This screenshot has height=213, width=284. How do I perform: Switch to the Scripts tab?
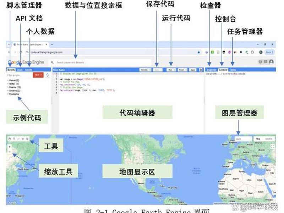click(x=11, y=70)
